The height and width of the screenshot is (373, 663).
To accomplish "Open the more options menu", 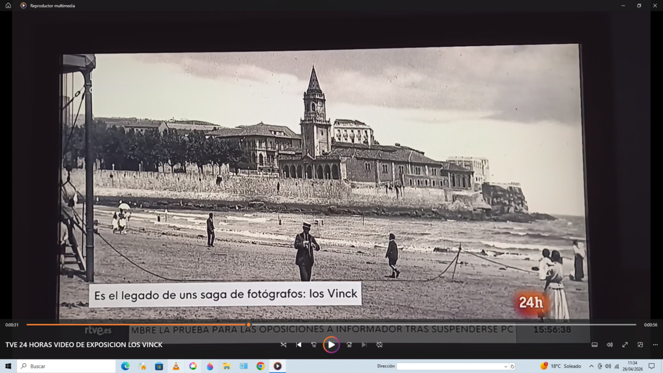I will click(x=655, y=345).
